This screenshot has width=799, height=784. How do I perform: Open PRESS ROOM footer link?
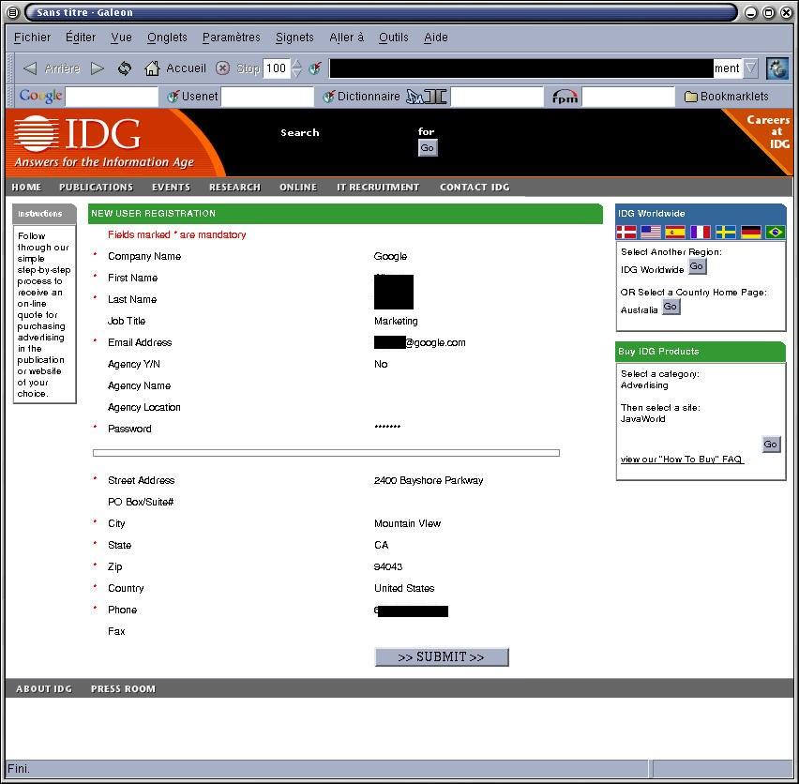[x=123, y=688]
